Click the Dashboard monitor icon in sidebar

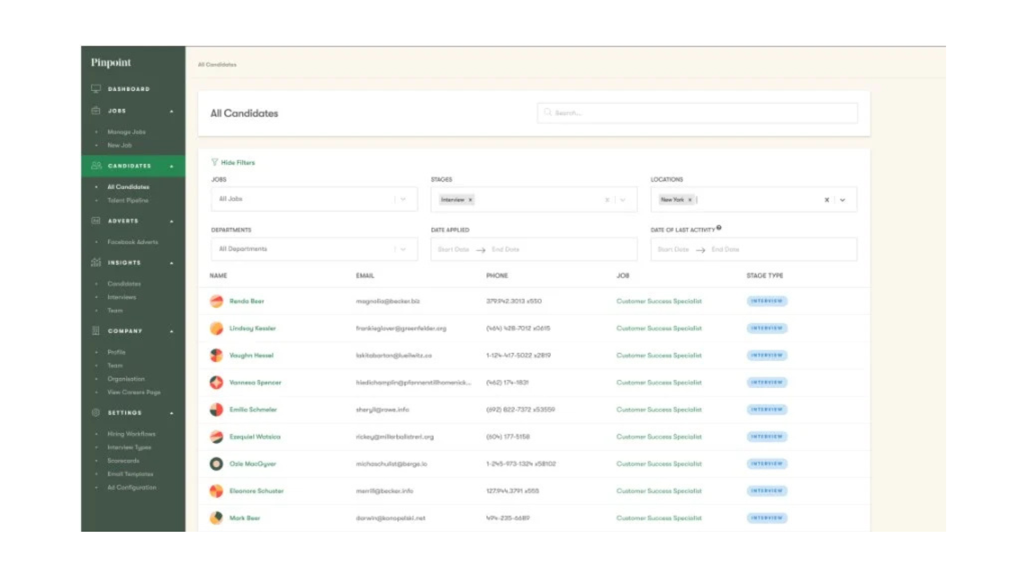click(x=96, y=89)
